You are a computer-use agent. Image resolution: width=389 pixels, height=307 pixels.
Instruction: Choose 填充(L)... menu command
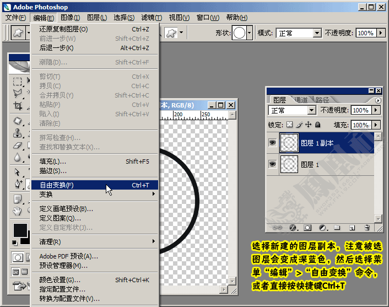(95, 161)
